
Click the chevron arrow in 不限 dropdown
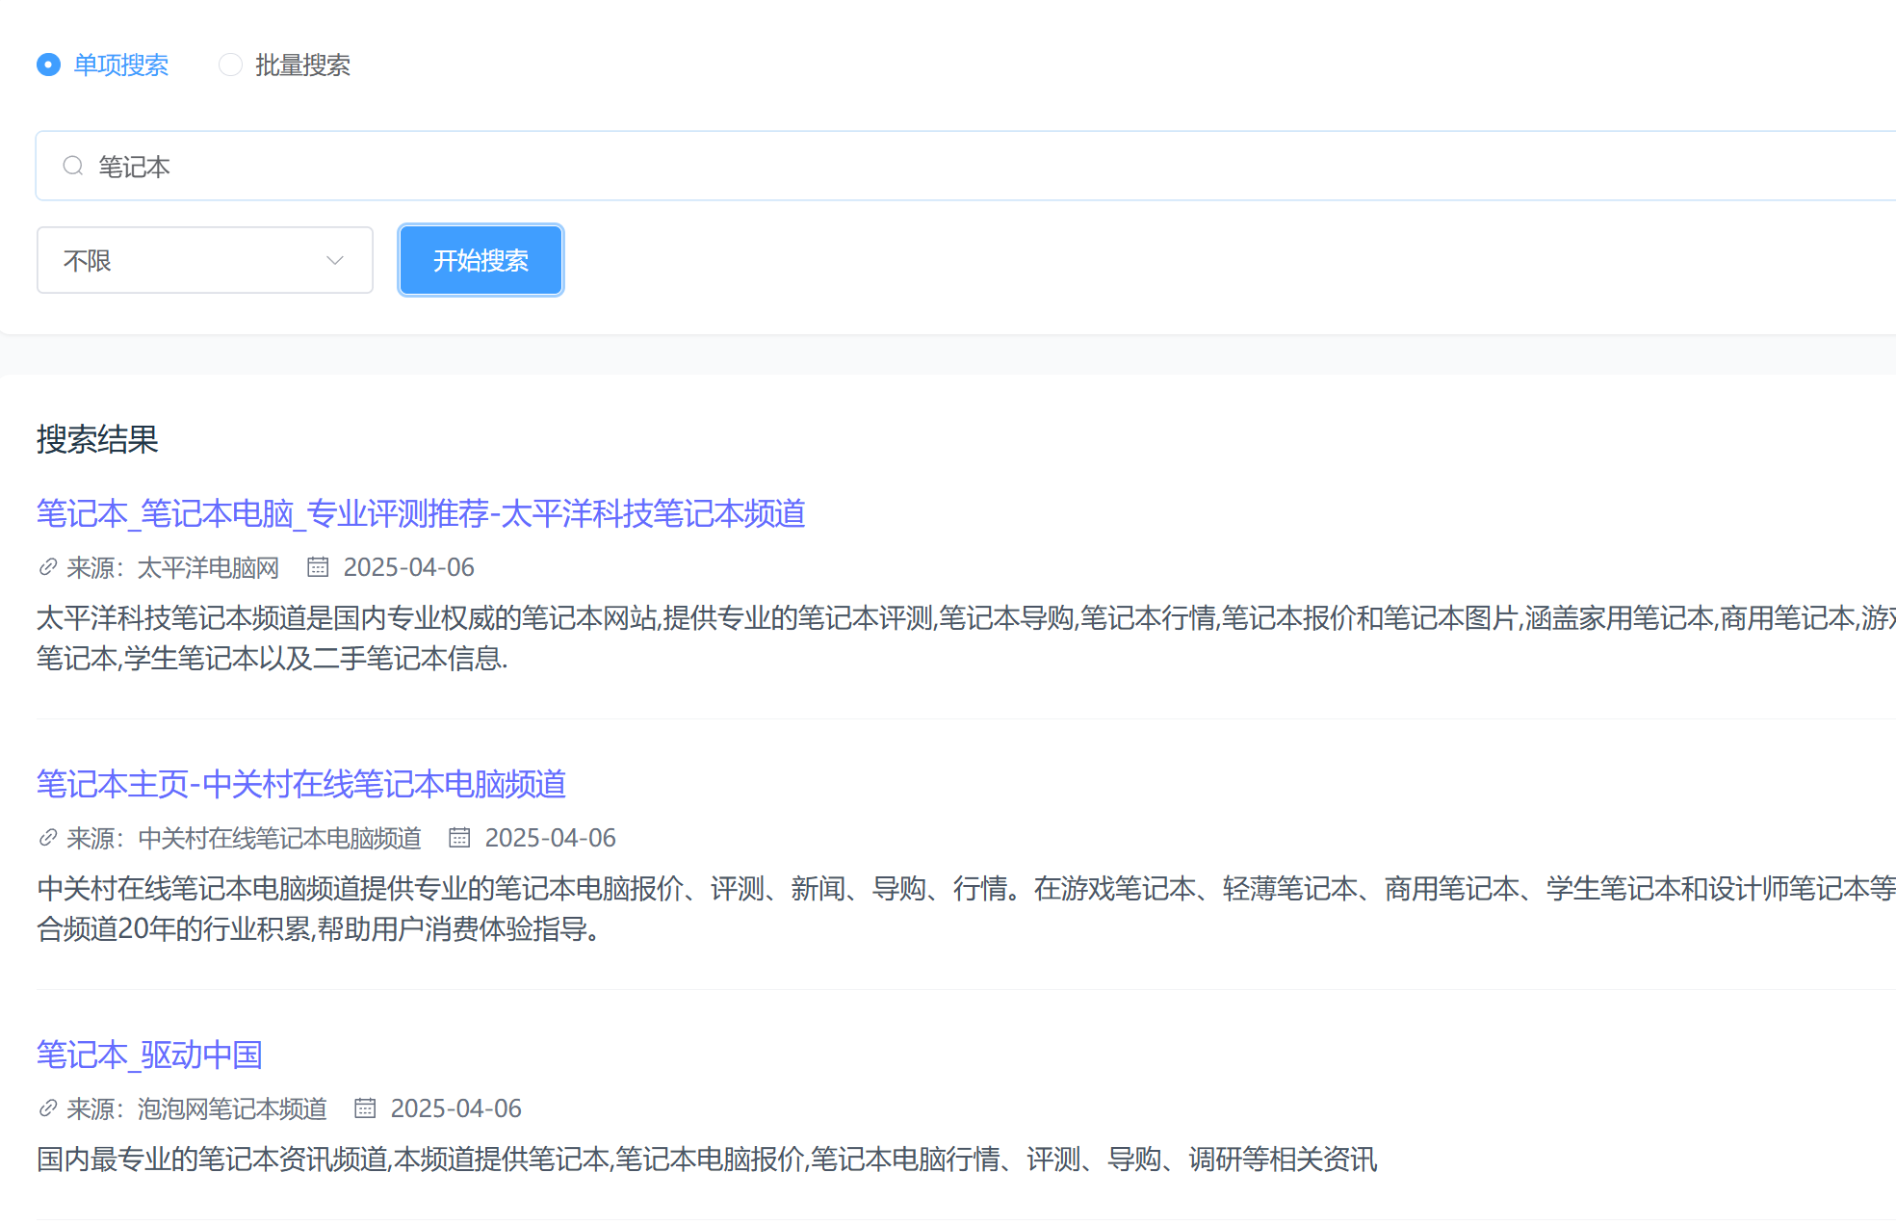pos(335,260)
